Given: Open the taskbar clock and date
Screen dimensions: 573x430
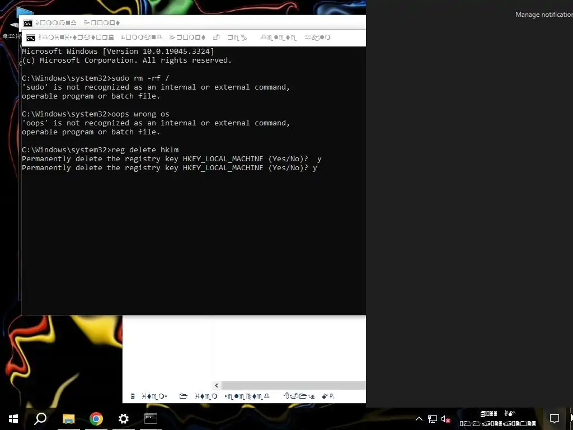Looking at the screenshot, I should click(497, 419).
